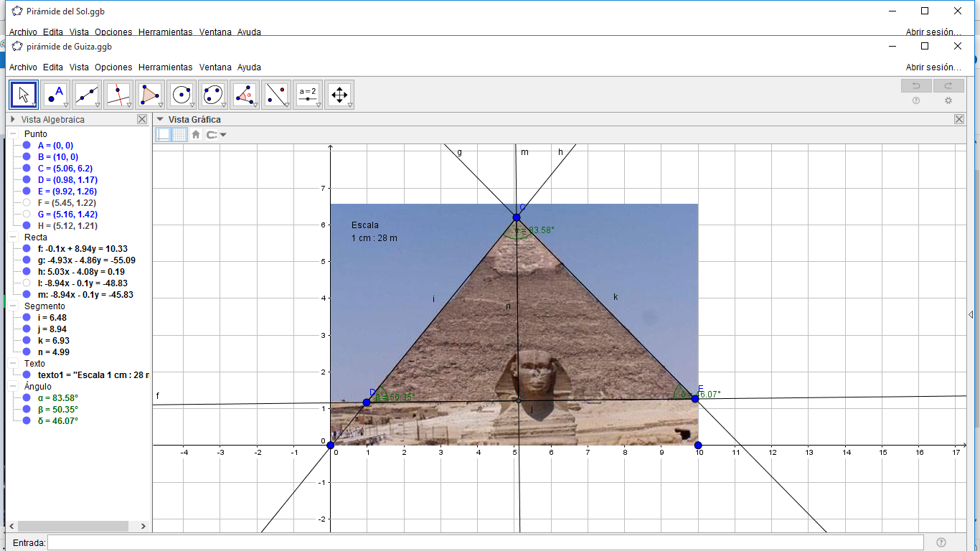Select the Reflect about line tool
This screenshot has width=980, height=551.
pyautogui.click(x=276, y=94)
